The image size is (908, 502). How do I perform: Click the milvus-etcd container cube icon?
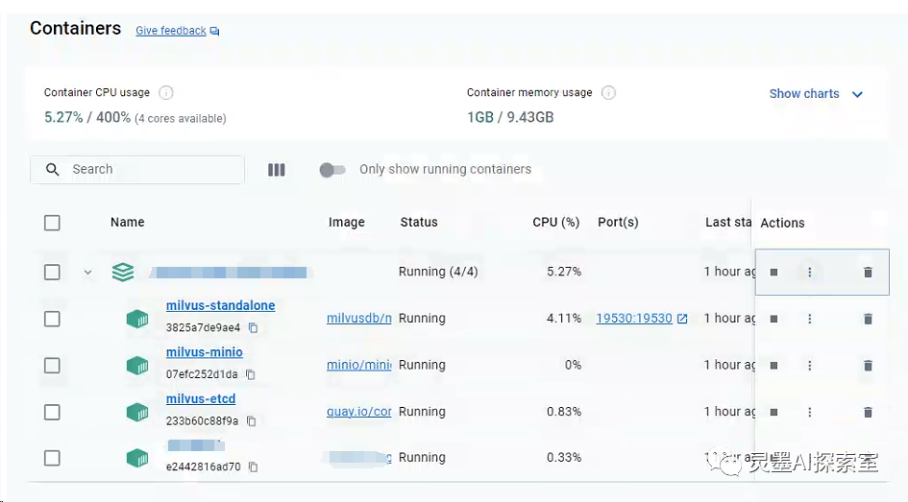(x=137, y=413)
